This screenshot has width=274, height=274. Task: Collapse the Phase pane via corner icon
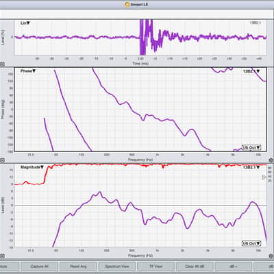pos(2,160)
